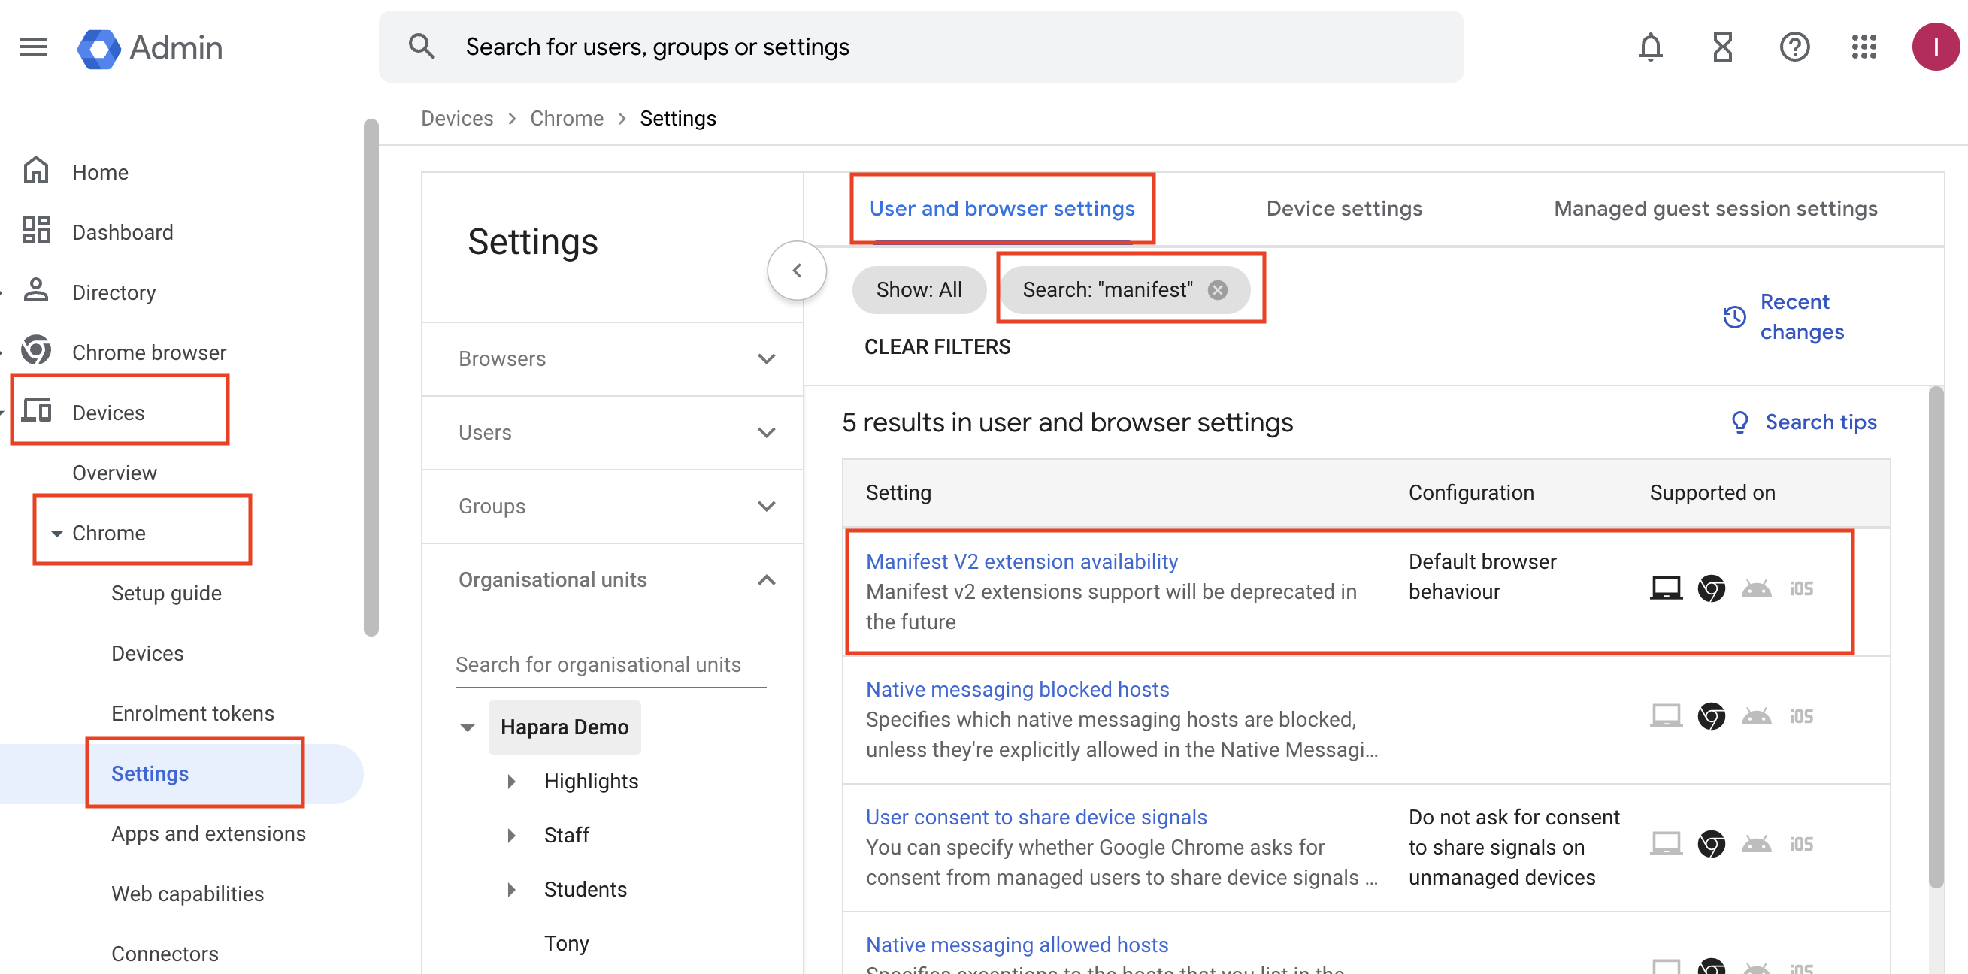Image resolution: width=1968 pixels, height=974 pixels.
Task: Open User consent to share device signals
Action: coord(1036,817)
